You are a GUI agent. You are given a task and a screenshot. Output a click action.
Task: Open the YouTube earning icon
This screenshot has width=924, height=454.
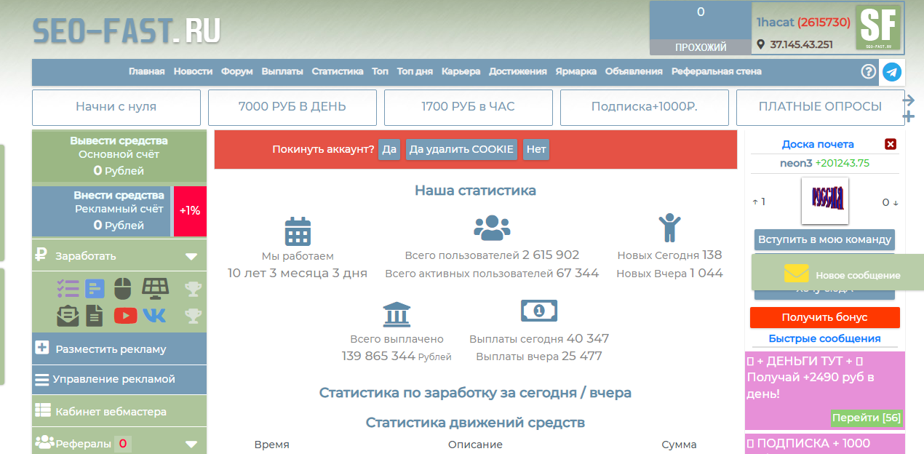tap(125, 315)
